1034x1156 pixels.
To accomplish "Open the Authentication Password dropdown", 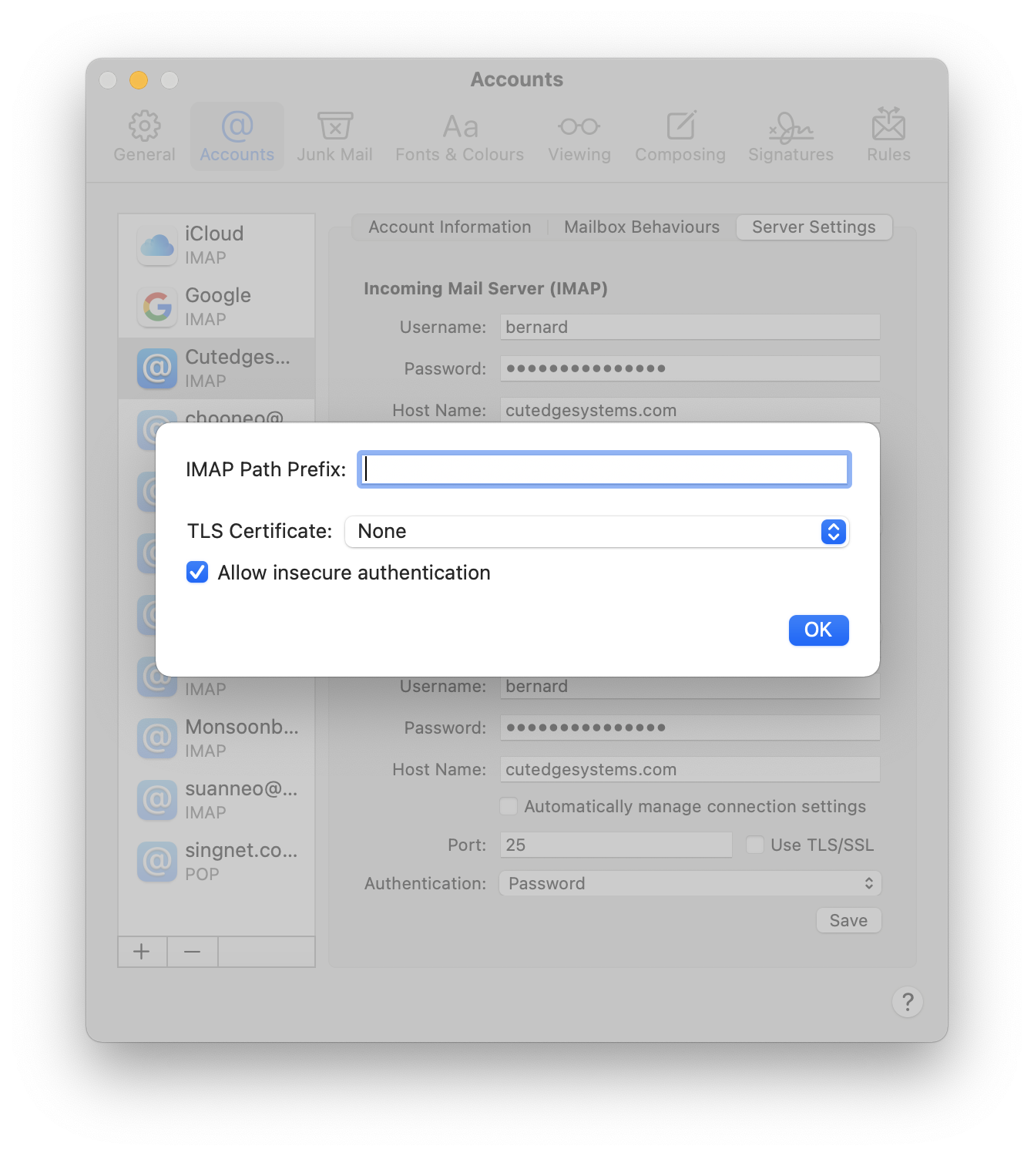I will (x=690, y=883).
